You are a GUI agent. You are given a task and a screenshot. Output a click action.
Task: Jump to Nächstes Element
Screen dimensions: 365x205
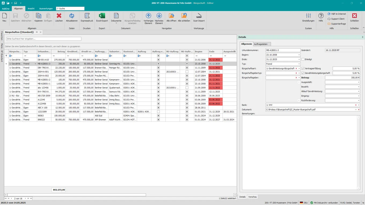159,16
